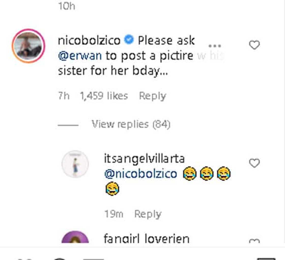The image size is (285, 260).
Task: Like itsangelvillarta's reply with the heart
Action: tap(254, 163)
